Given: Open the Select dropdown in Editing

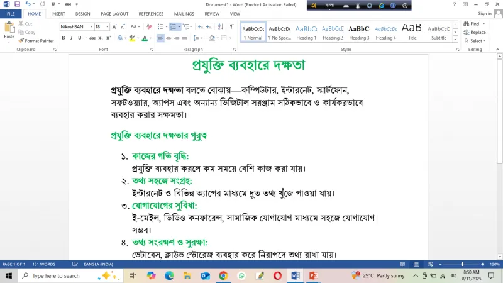Looking at the screenshot, I should tap(475, 41).
